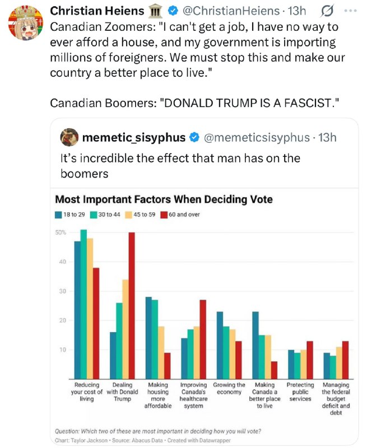The image size is (367, 448).
Task: Open Christian Heiens display name link
Action: (97, 11)
